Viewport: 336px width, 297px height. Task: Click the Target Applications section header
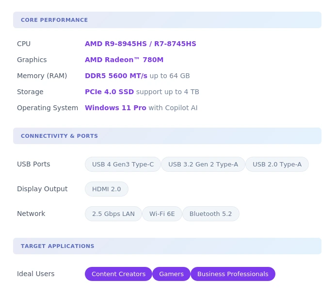click(x=57, y=246)
